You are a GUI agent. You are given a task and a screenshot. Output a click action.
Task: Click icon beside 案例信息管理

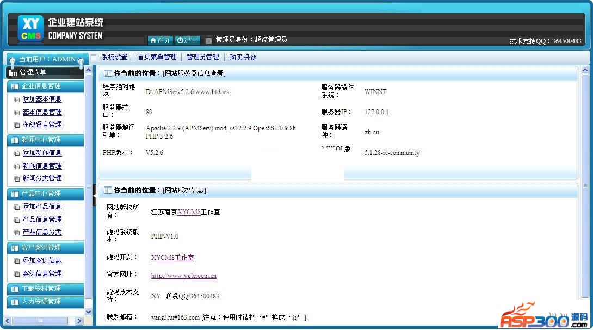(x=17, y=274)
